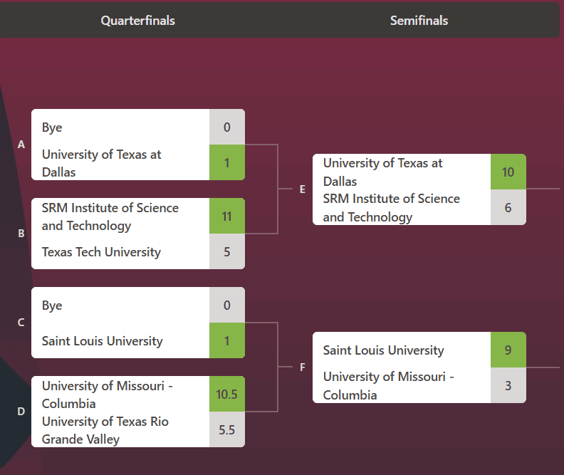Click the green score 11 box

pyautogui.click(x=227, y=216)
